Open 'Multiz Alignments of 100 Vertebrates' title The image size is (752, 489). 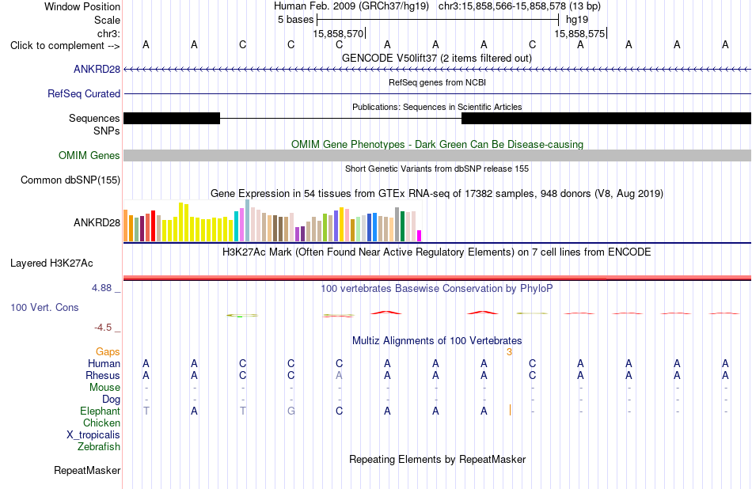pyautogui.click(x=437, y=340)
